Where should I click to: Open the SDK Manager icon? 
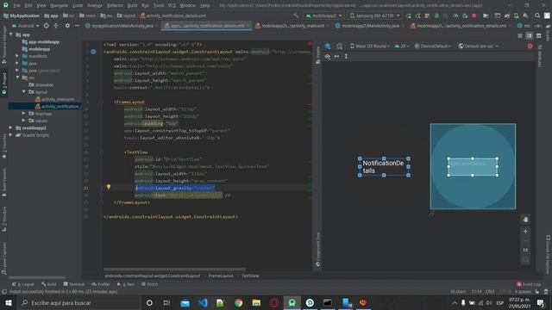pos(525,15)
